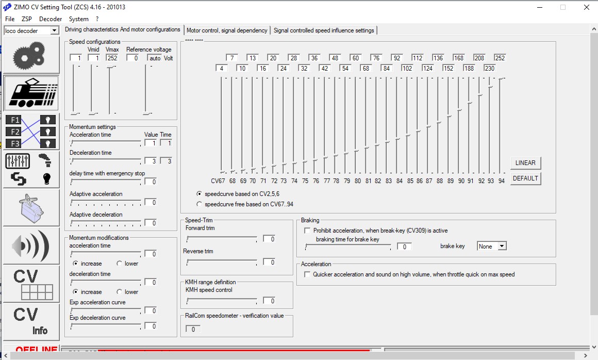Switch to Signal controlled speed influence settings tab
Viewport: 598px width, 360px height.
324,30
